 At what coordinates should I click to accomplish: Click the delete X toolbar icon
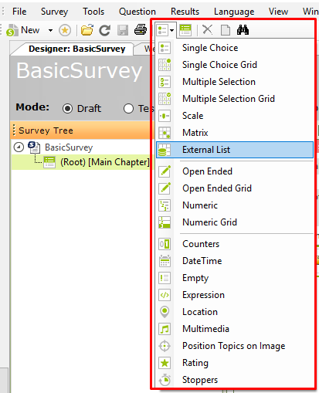pyautogui.click(x=207, y=30)
